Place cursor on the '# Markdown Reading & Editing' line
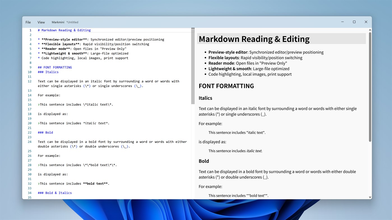 point(64,30)
